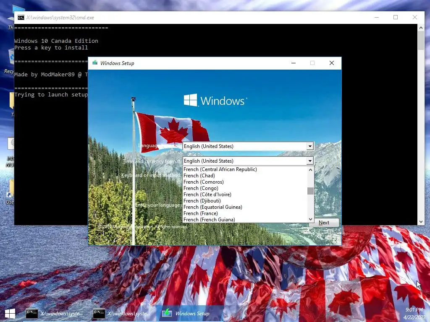The height and width of the screenshot is (322, 430).
Task: Click cmd.exe scrollbar up arrow
Action: pos(421,27)
